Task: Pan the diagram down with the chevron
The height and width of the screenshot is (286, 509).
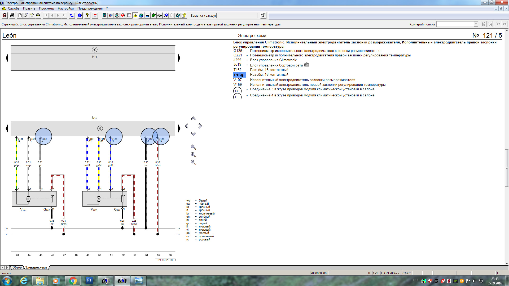Action: point(193,134)
